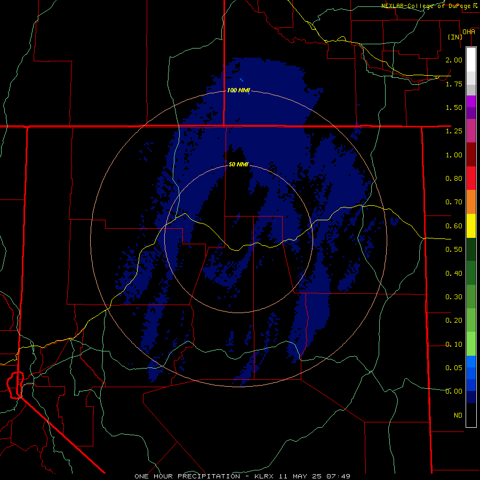The image size is (480, 480).
Task: Click the 0.30 value on the legend
Action: point(454,297)
